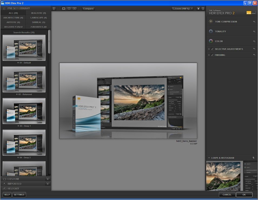Click the Tonality aperture icon

[211, 31]
